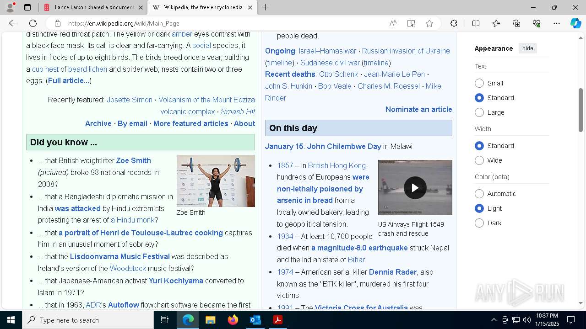This screenshot has height=329, width=586.
Task: Open Outlook from taskbar
Action: coord(255,320)
